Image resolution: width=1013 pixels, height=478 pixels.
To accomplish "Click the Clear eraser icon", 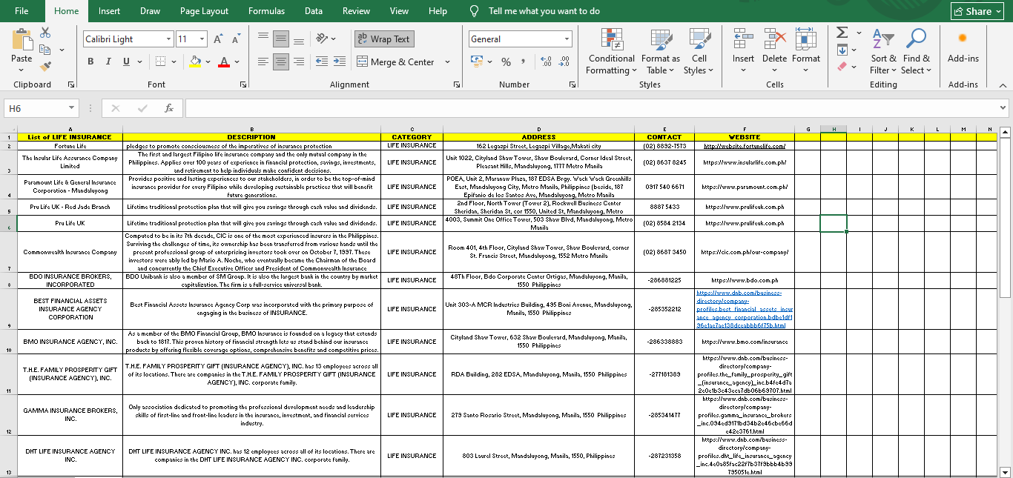I will point(842,66).
